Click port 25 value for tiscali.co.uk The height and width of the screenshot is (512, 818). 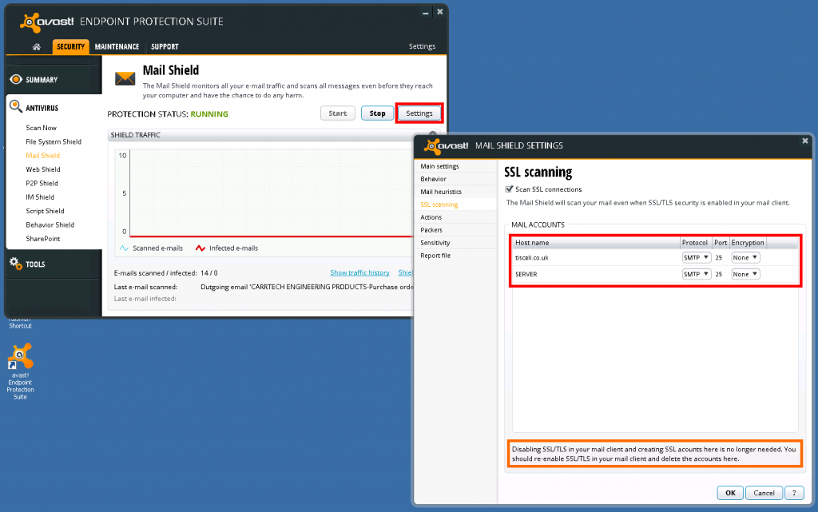point(719,257)
